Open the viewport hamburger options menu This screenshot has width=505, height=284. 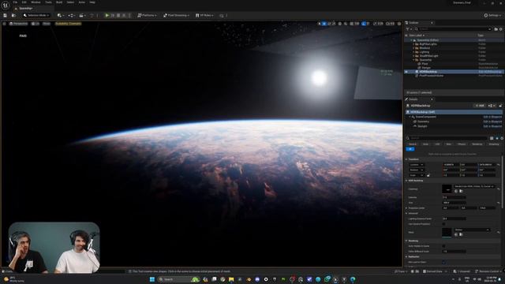[x=4, y=24]
